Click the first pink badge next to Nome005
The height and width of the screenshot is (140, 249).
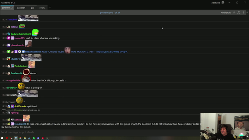pyautogui.click(x=9, y=38)
